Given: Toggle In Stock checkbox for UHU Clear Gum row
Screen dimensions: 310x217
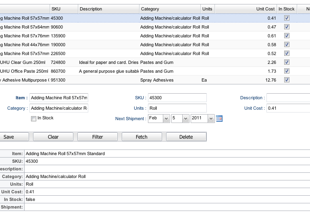Looking at the screenshot, I should coord(287,62).
